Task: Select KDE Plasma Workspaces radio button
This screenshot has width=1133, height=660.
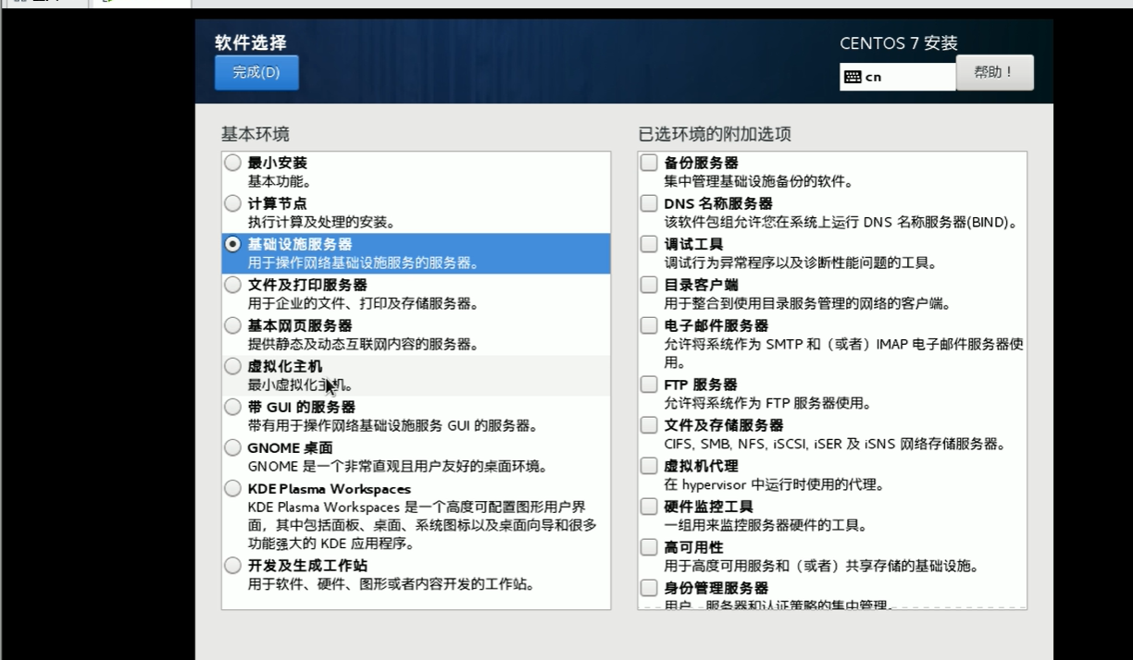Action: point(232,488)
